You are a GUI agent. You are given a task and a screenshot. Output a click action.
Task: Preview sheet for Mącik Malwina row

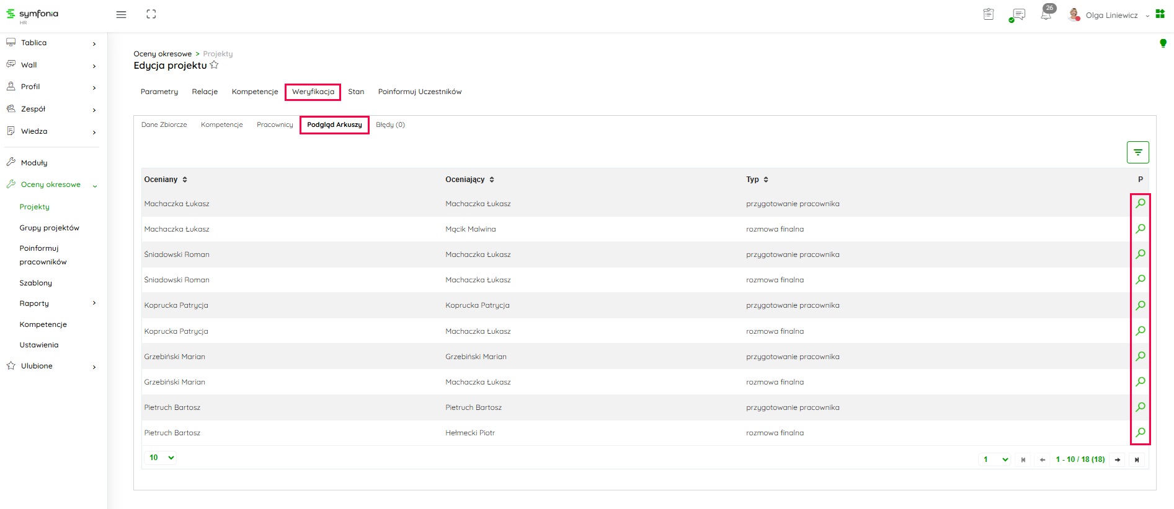(x=1140, y=228)
